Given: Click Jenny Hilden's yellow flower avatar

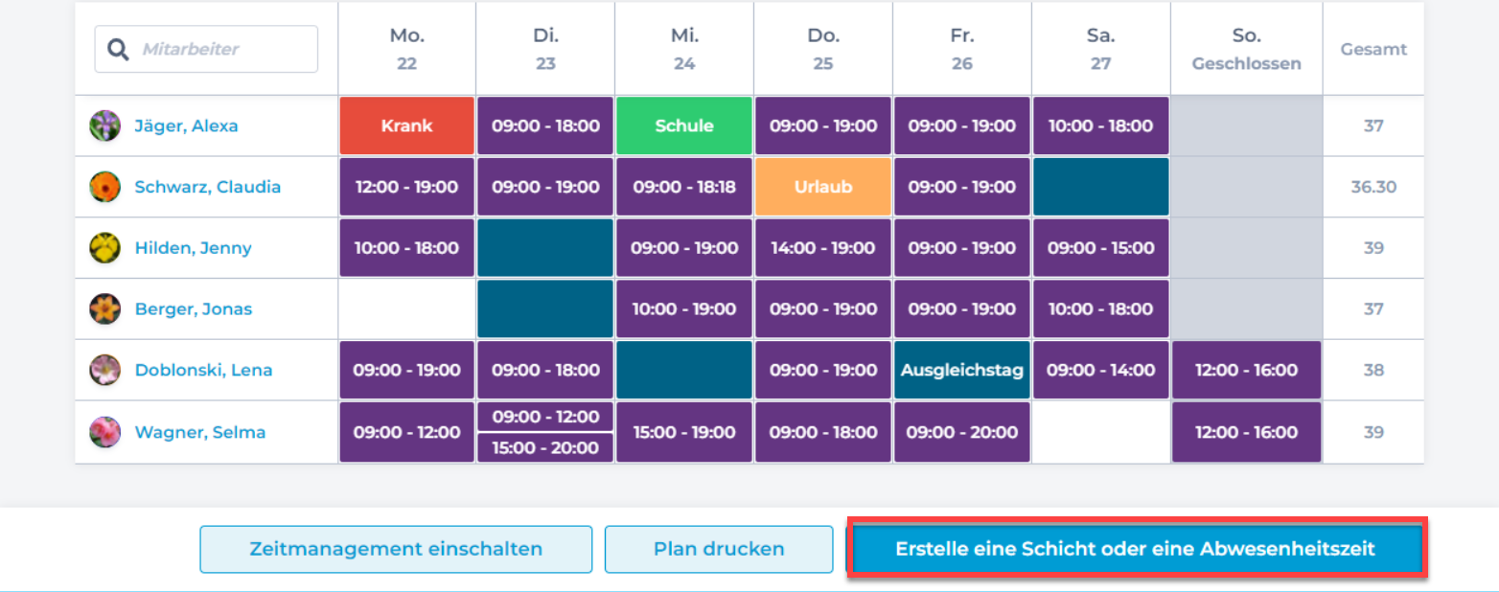Looking at the screenshot, I should [x=104, y=248].
